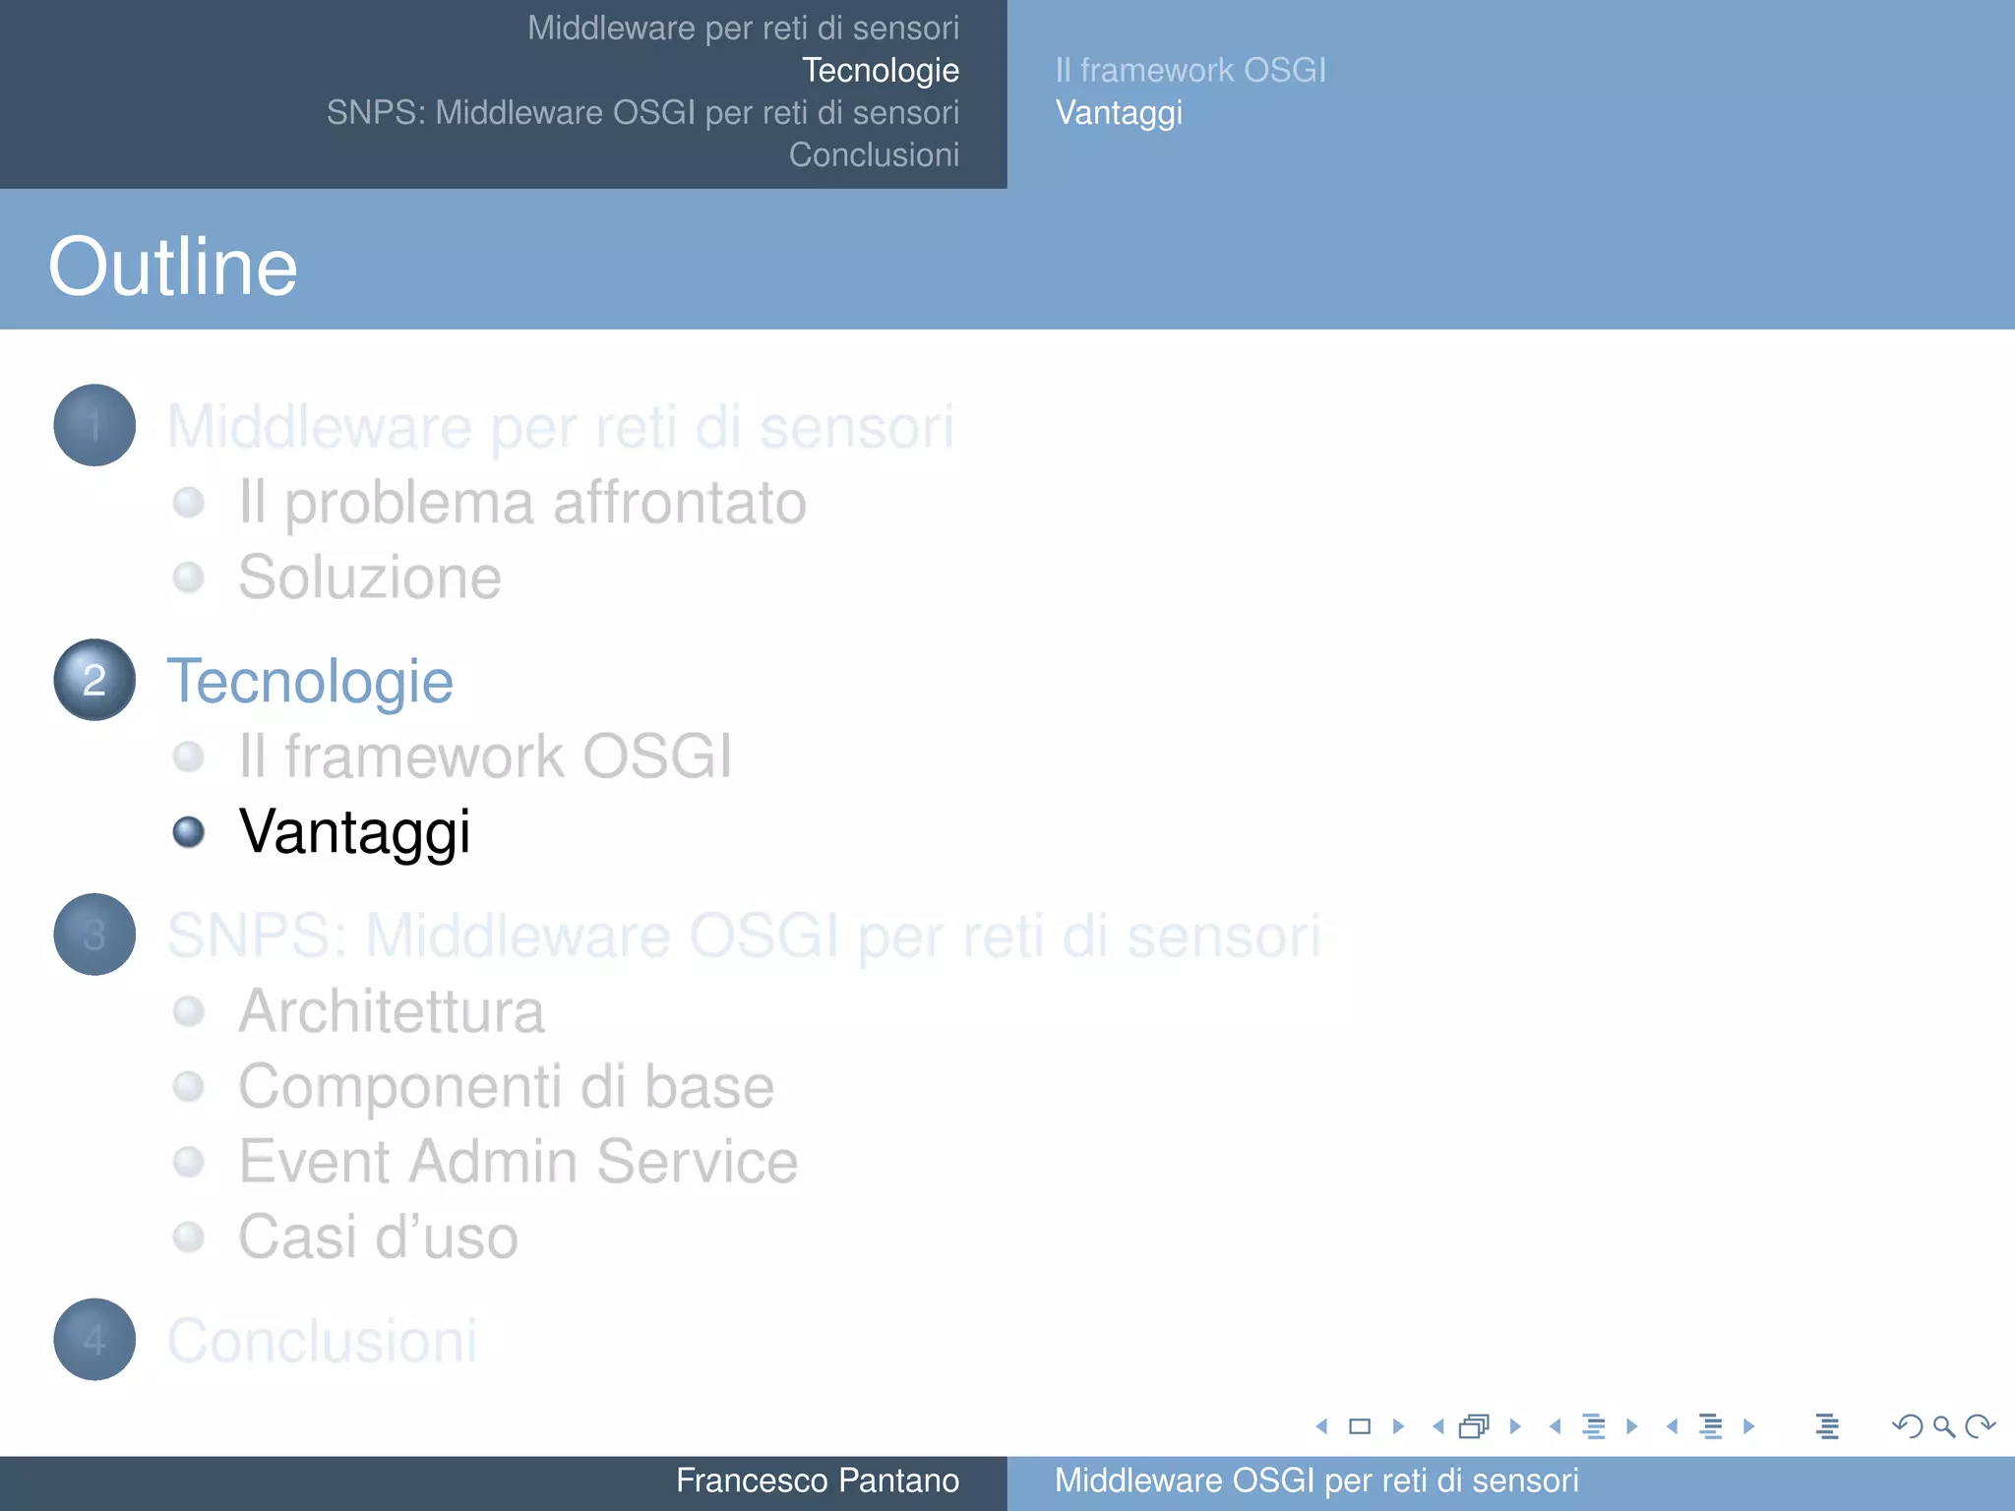This screenshot has width=2015, height=1511.
Task: Open 'Middleware per reti di sensori' header link
Action: [743, 28]
